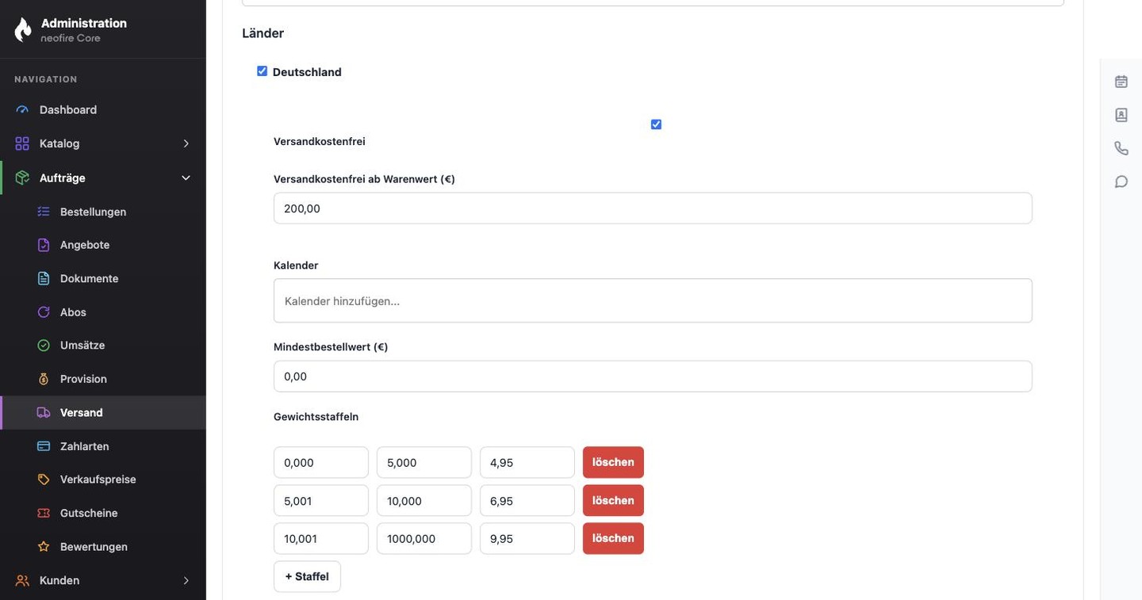Click the Gutscheine ticket icon
The height and width of the screenshot is (600, 1142).
(44, 514)
